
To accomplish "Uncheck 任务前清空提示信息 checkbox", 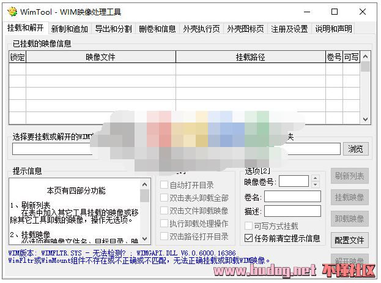I will [x=248, y=238].
